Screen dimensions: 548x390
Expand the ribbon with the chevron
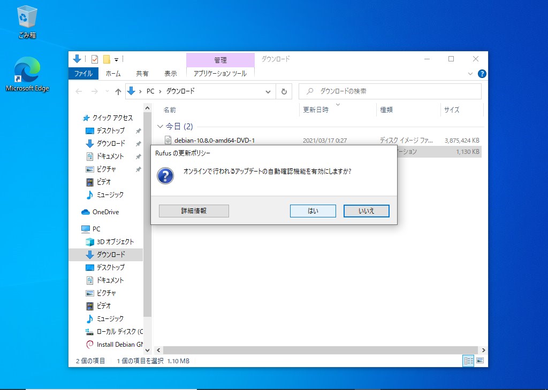[x=470, y=74]
